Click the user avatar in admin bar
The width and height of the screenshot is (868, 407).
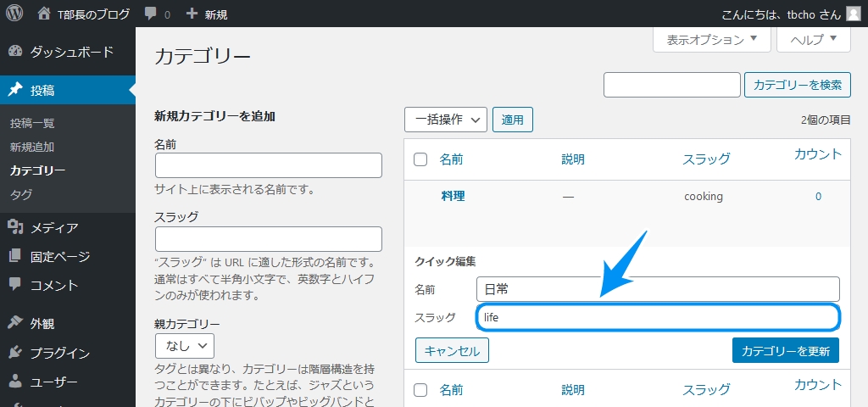[x=853, y=14]
